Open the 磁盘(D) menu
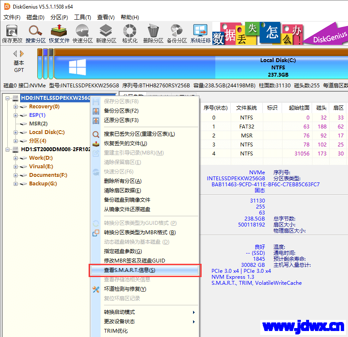This screenshot has height=337, width=348. click(35, 17)
